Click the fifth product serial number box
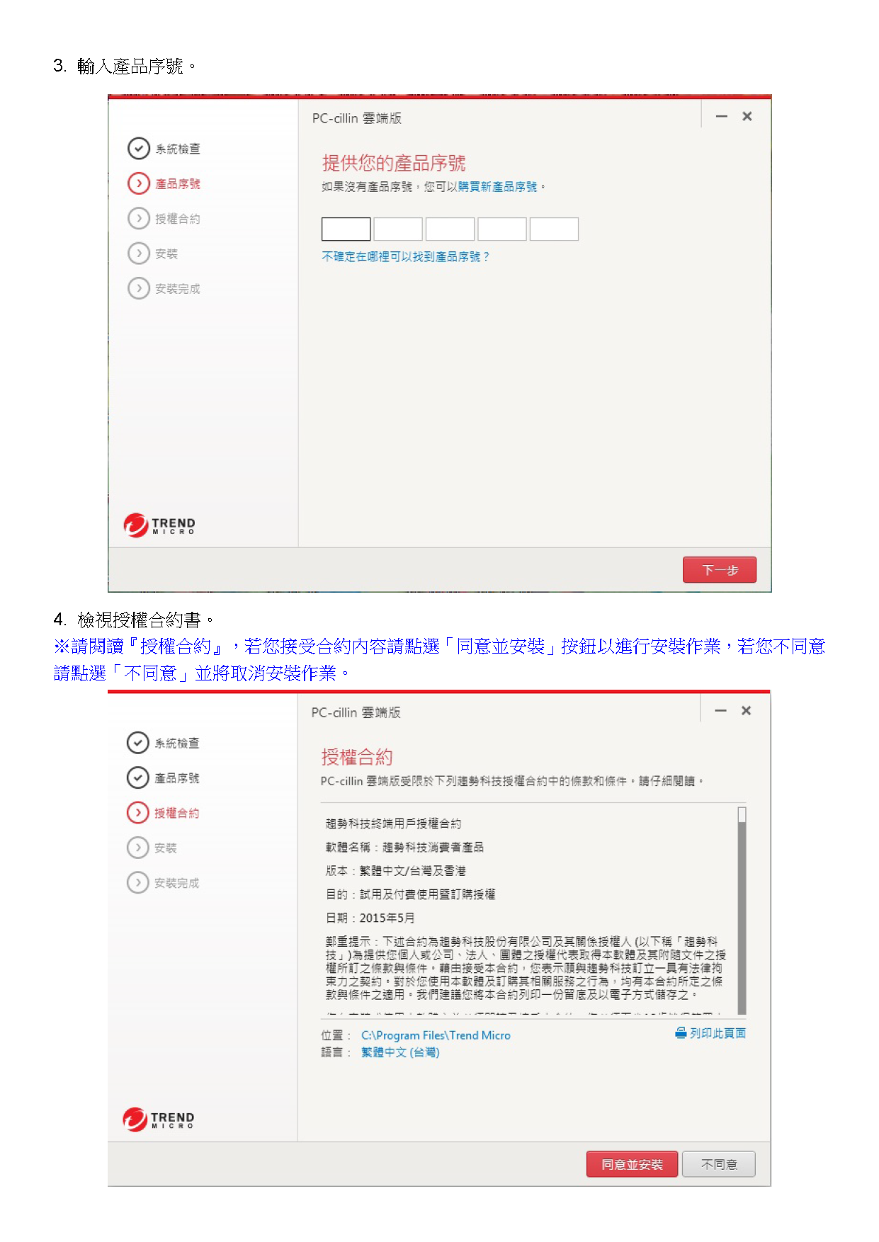Image resolution: width=879 pixels, height=1242 pixels. [554, 229]
